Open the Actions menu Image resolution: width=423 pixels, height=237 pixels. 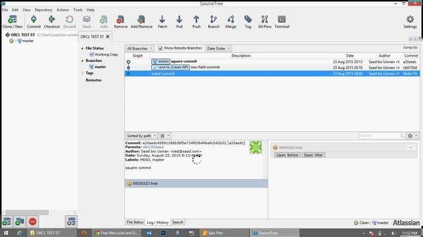[63, 10]
